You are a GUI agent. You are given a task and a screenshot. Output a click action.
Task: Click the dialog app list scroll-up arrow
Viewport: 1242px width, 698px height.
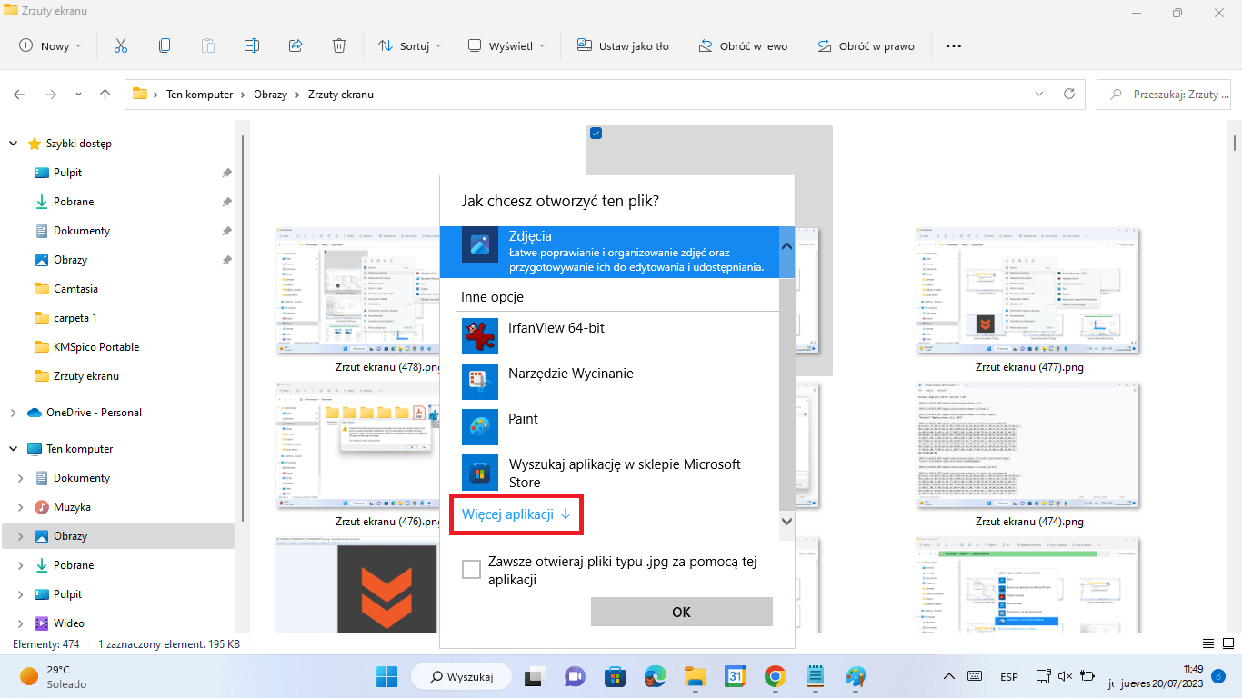[786, 245]
